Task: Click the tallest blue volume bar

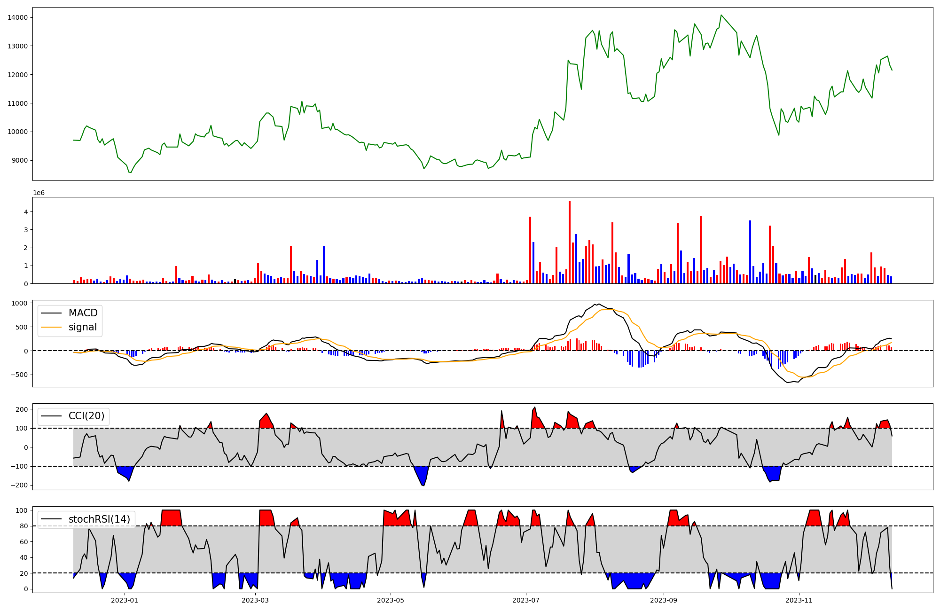Action: 750,251
